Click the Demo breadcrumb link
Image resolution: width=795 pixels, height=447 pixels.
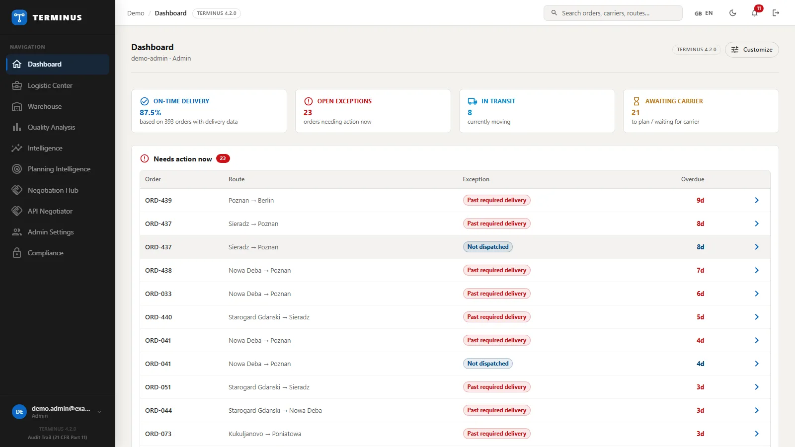pos(136,13)
